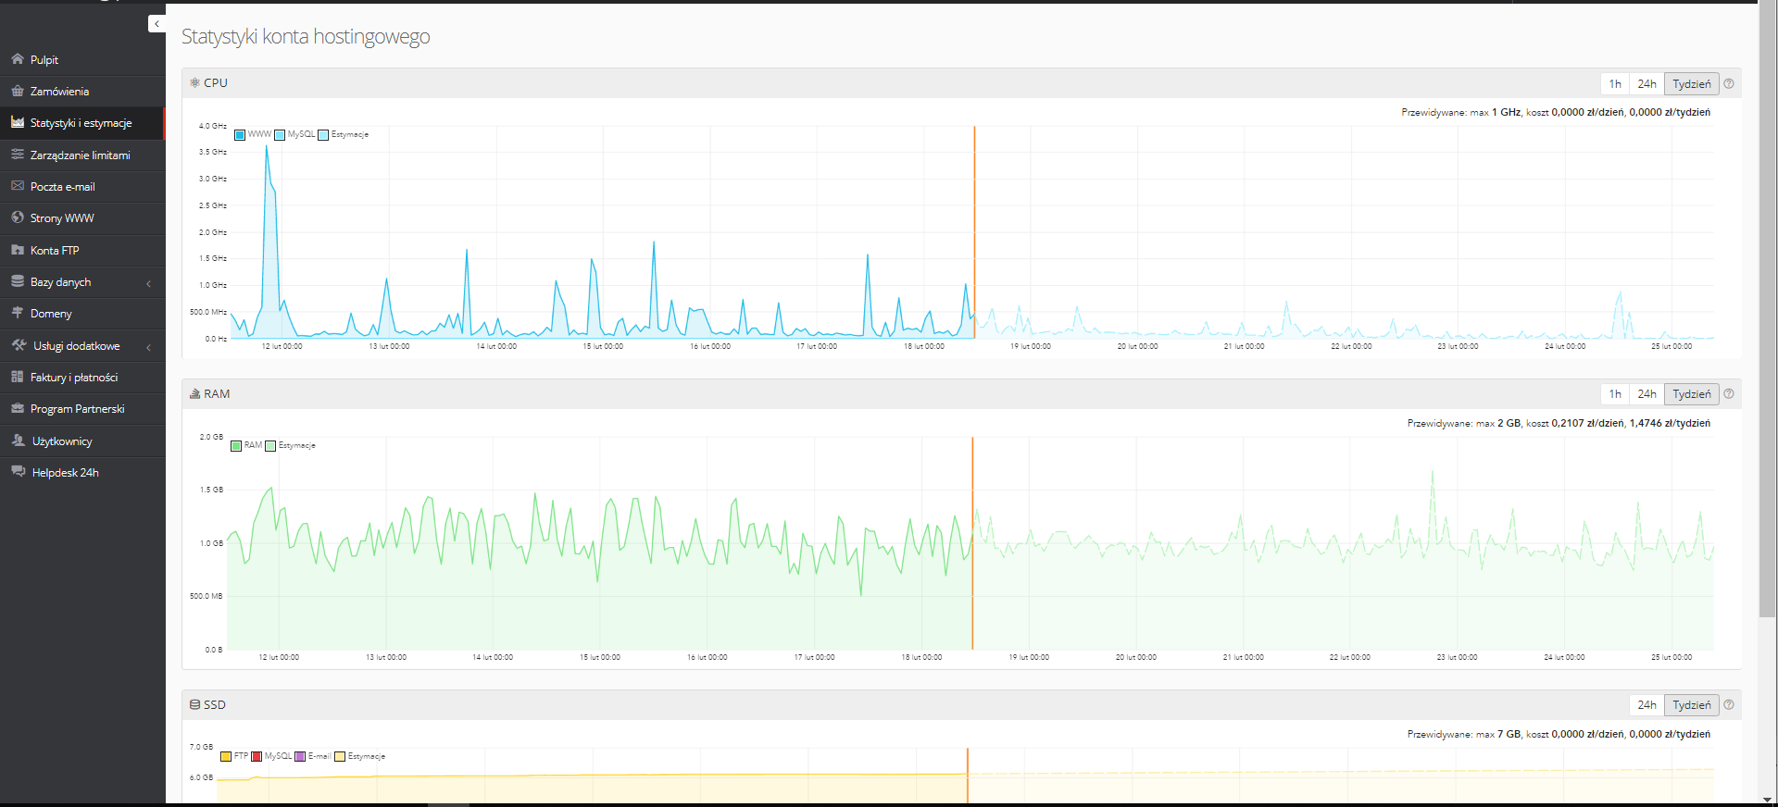This screenshot has width=1778, height=807.
Task: Switch the RAM chart to 24h view
Action: (1647, 393)
